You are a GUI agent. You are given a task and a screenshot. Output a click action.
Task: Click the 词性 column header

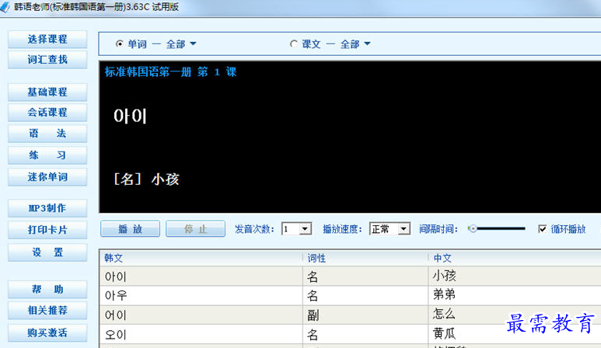365,258
